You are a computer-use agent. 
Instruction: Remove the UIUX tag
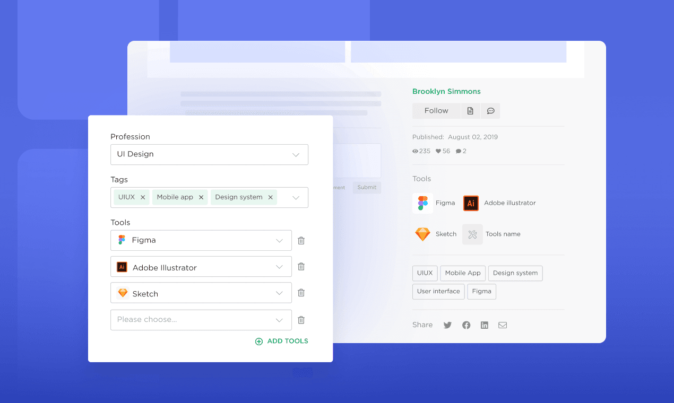143,197
